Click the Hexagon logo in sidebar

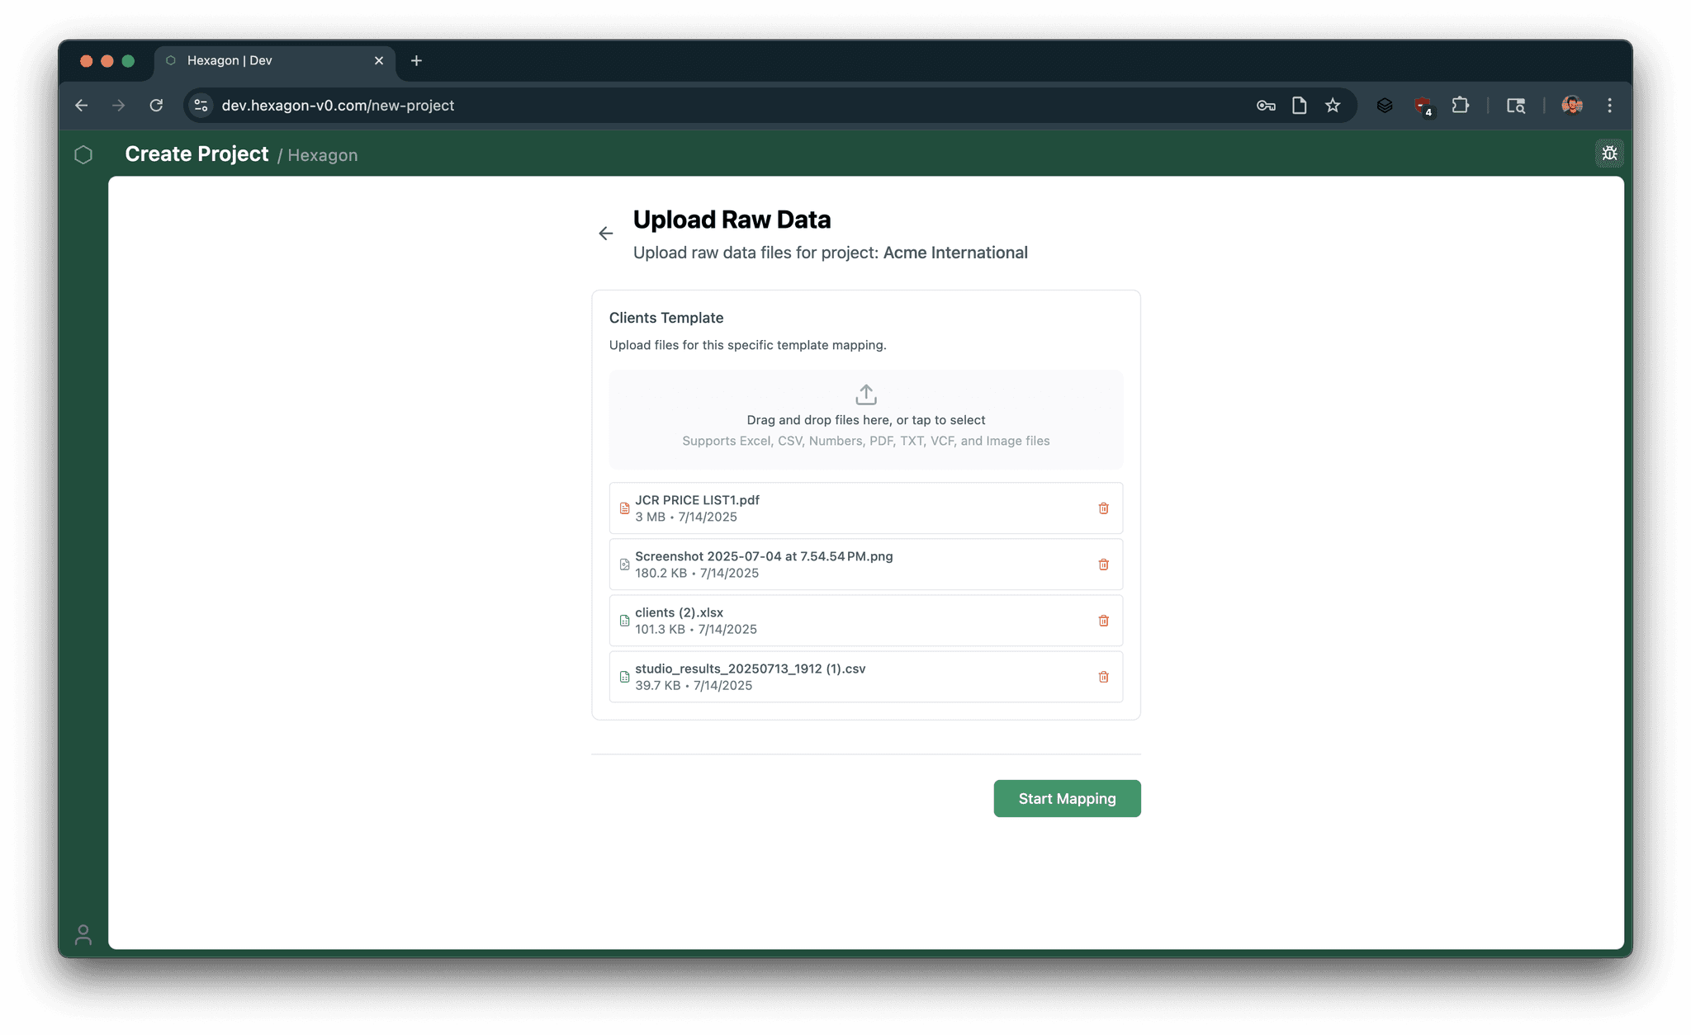point(83,154)
